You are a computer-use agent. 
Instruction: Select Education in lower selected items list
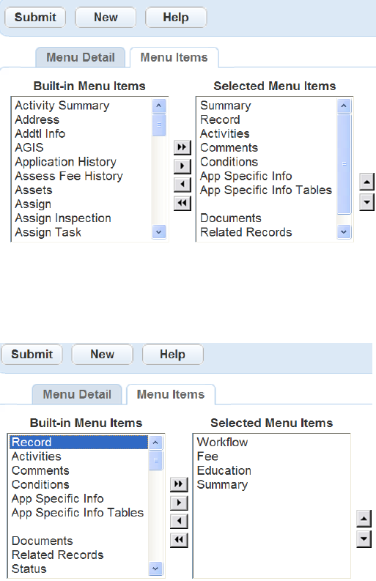(224, 470)
